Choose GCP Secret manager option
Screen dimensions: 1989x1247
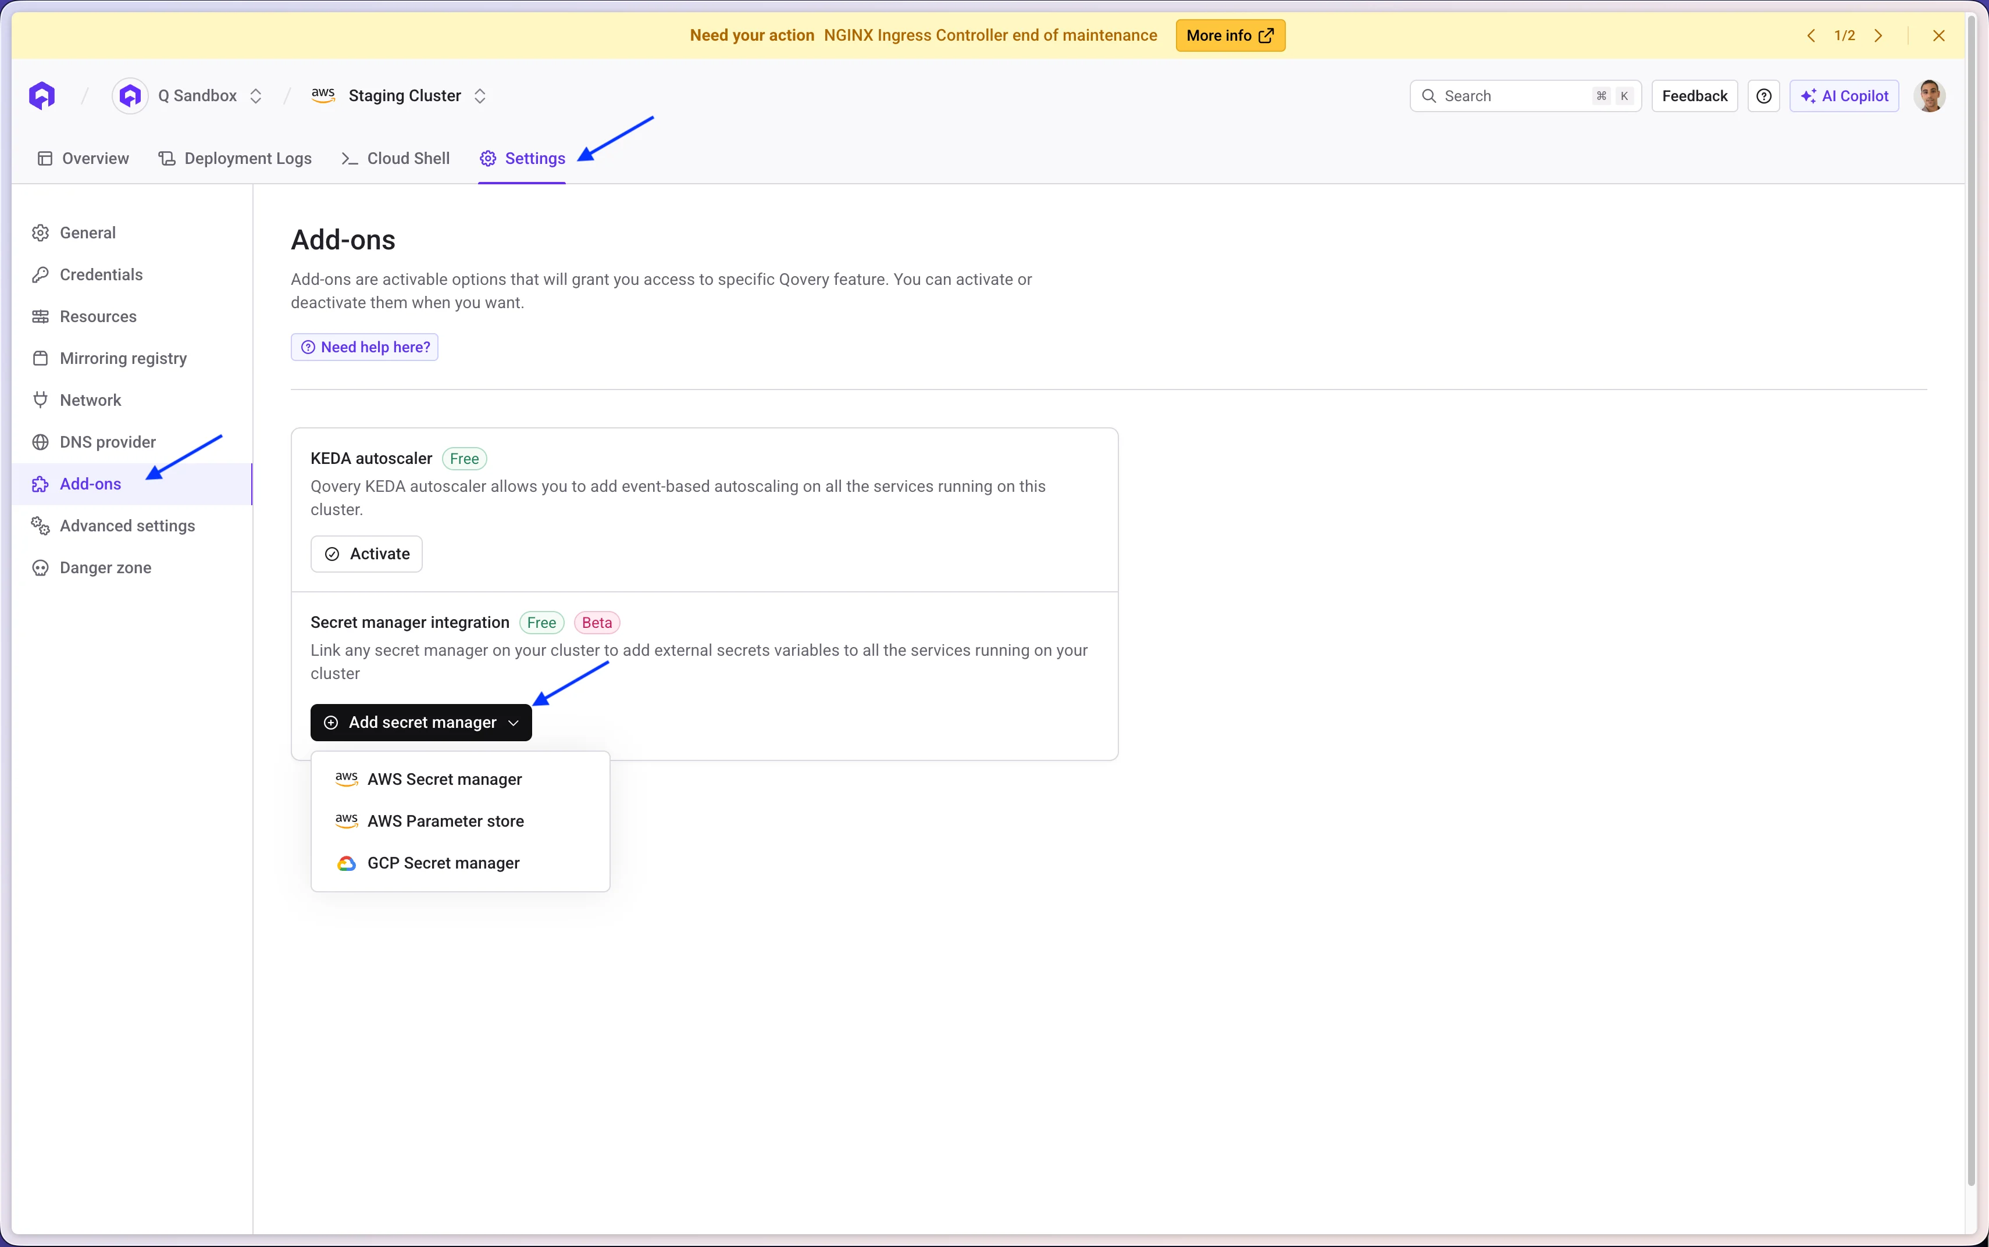461,863
